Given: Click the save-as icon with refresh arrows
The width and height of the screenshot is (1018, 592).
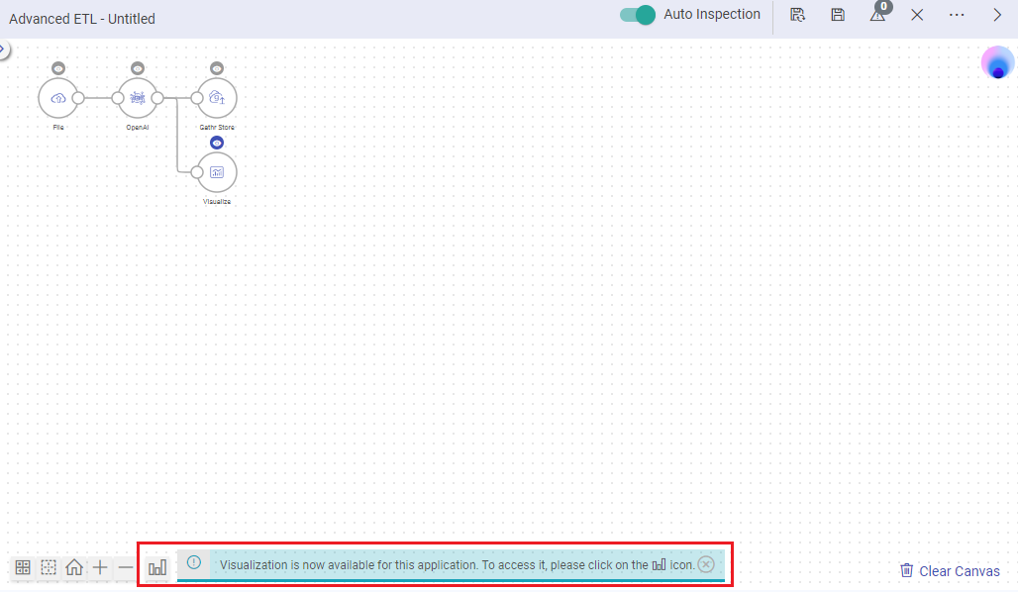Looking at the screenshot, I should point(797,15).
